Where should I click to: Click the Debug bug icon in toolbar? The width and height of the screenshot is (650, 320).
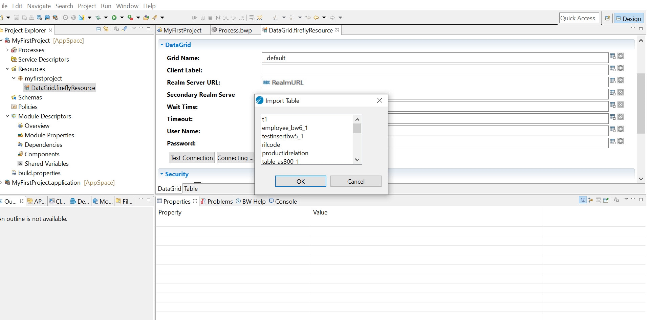pyautogui.click(x=98, y=18)
